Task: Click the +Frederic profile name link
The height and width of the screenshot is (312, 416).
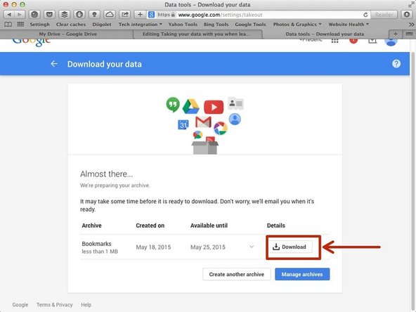Action: [x=311, y=40]
